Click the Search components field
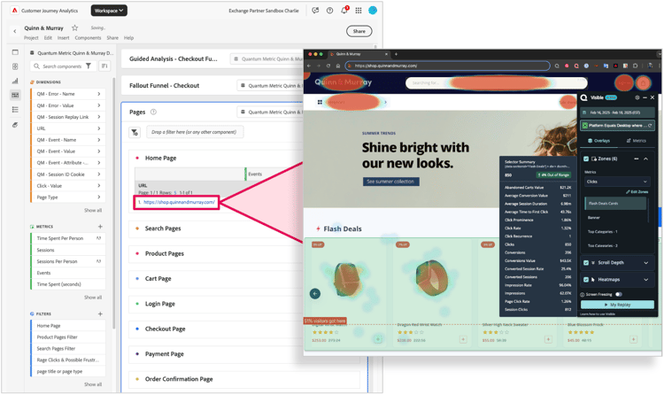The height and width of the screenshot is (395, 664). tap(62, 66)
